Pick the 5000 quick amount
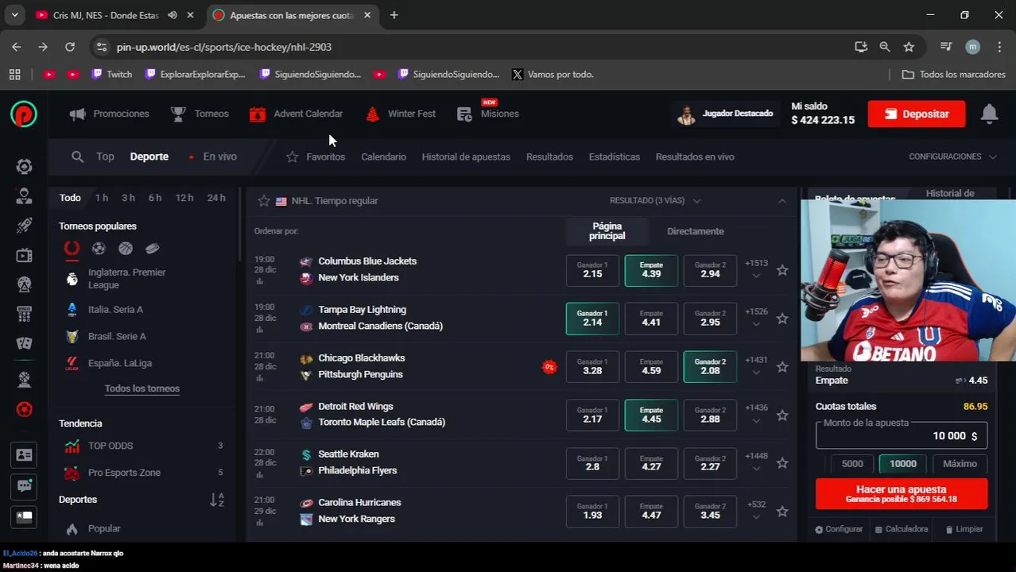The width and height of the screenshot is (1016, 572). (852, 464)
